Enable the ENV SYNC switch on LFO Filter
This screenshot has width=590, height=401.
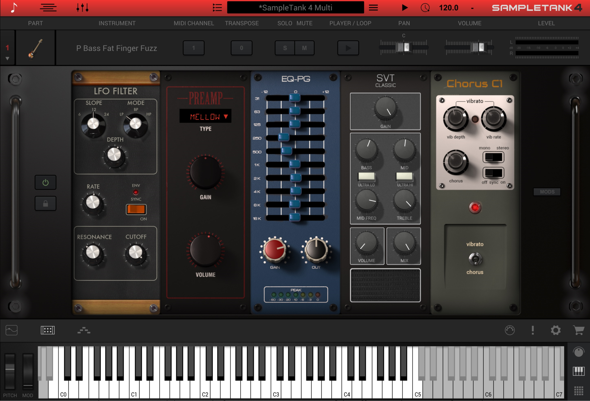click(x=136, y=210)
